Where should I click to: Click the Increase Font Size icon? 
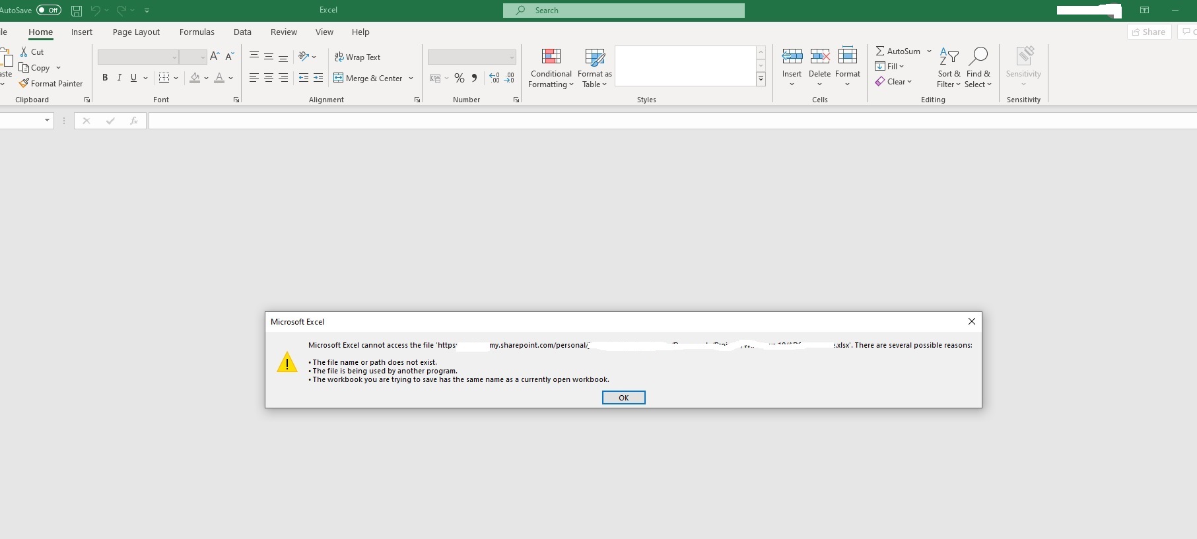coord(215,57)
